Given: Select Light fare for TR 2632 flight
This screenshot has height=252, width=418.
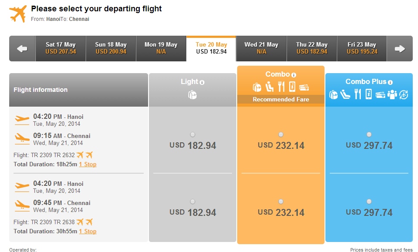Looking at the screenshot, I should click(x=193, y=134).
